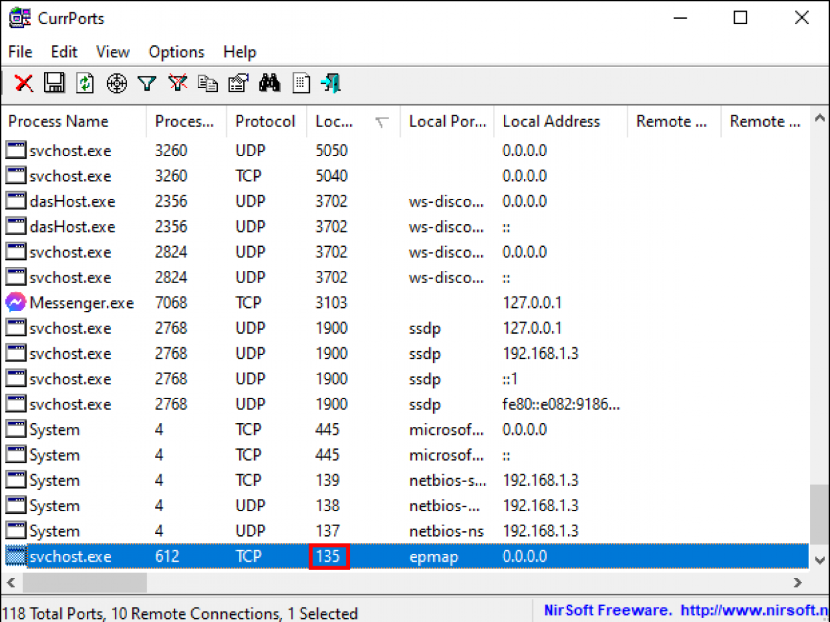Sort by the Local Port column header
The image size is (830, 622).
point(447,121)
